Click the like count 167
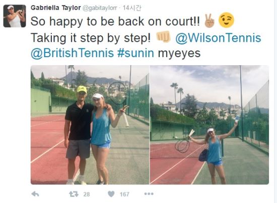 [124, 194]
